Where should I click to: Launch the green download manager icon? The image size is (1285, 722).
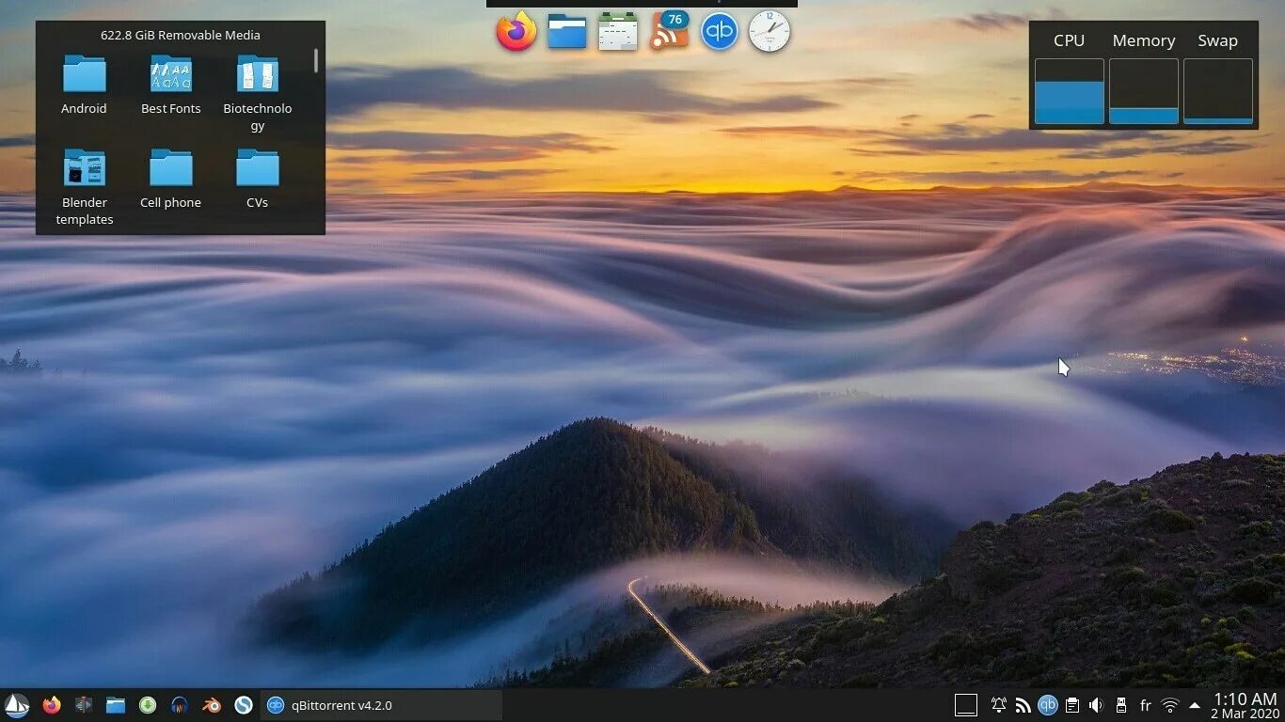click(148, 705)
